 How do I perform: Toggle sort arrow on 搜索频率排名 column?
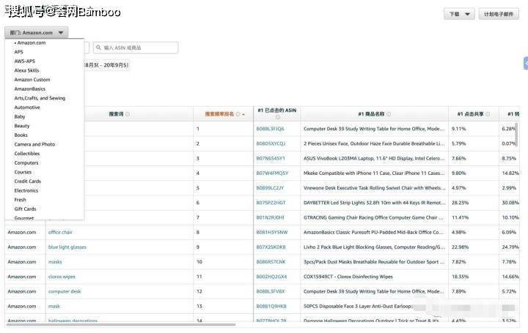pyautogui.click(x=243, y=115)
